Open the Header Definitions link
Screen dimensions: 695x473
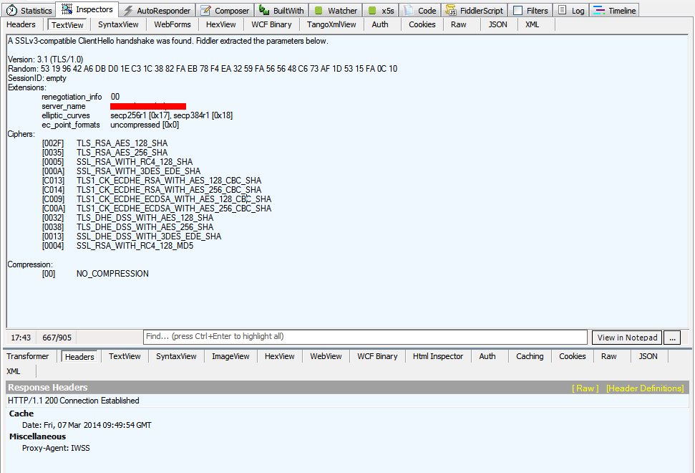point(644,388)
